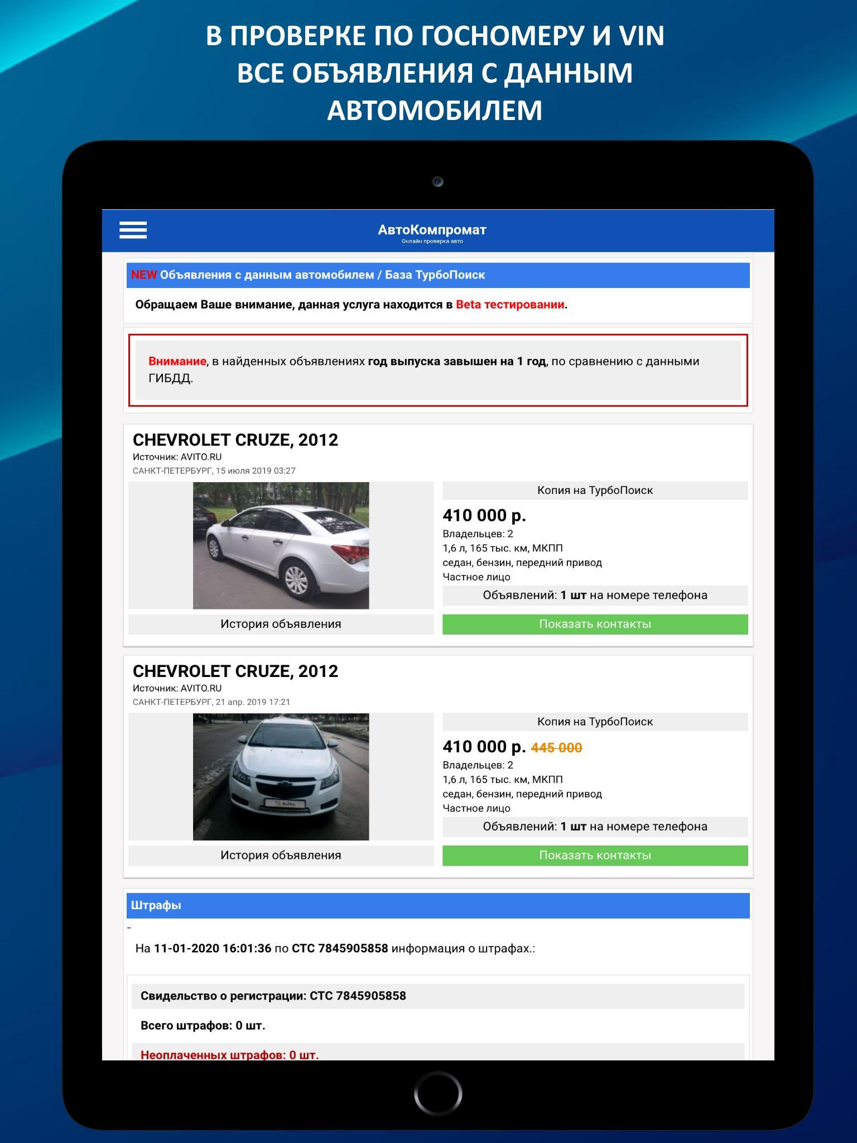
Task: Click second 'CHEVROLET CRUZE, 2012' title (21 апр.)
Action: click(235, 671)
